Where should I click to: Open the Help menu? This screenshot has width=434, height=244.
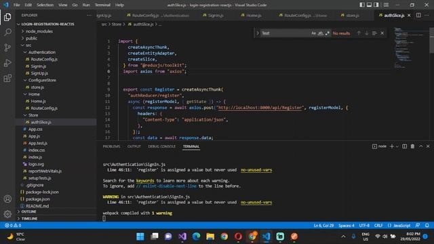pos(119,5)
